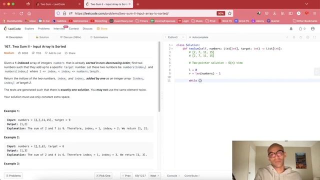Open the Contribute link
Screen dimensions: 320x180
(x=192, y=175)
